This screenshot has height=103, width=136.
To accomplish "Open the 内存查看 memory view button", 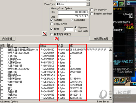I will (x=7, y=39).
